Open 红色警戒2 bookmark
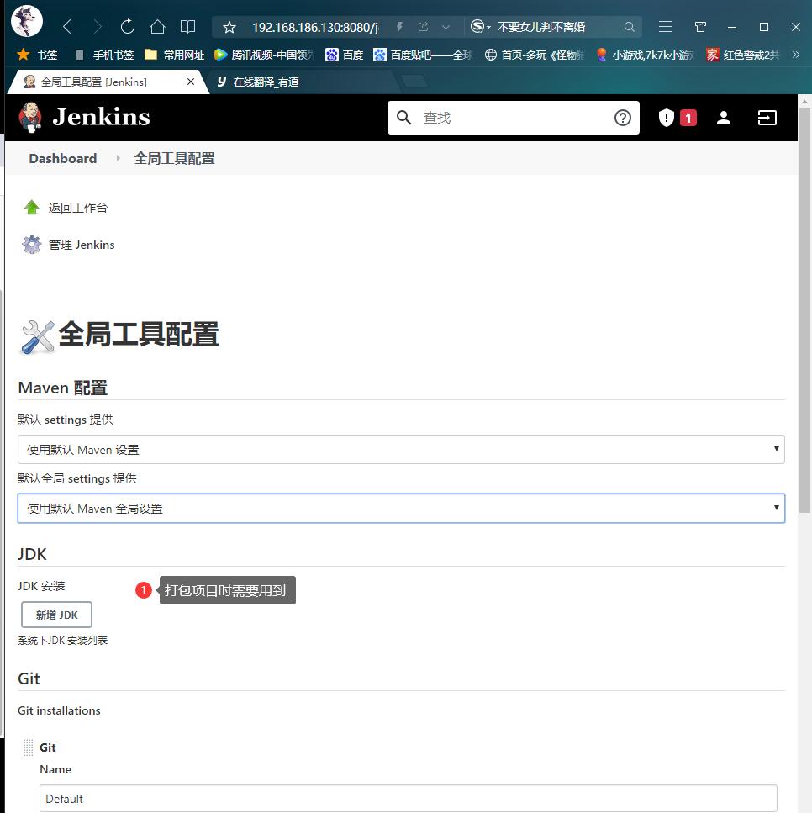The image size is (812, 813). [x=743, y=55]
